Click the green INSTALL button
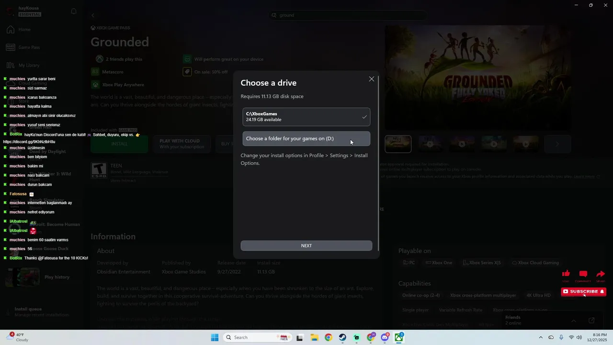613x345 pixels. pos(119,144)
